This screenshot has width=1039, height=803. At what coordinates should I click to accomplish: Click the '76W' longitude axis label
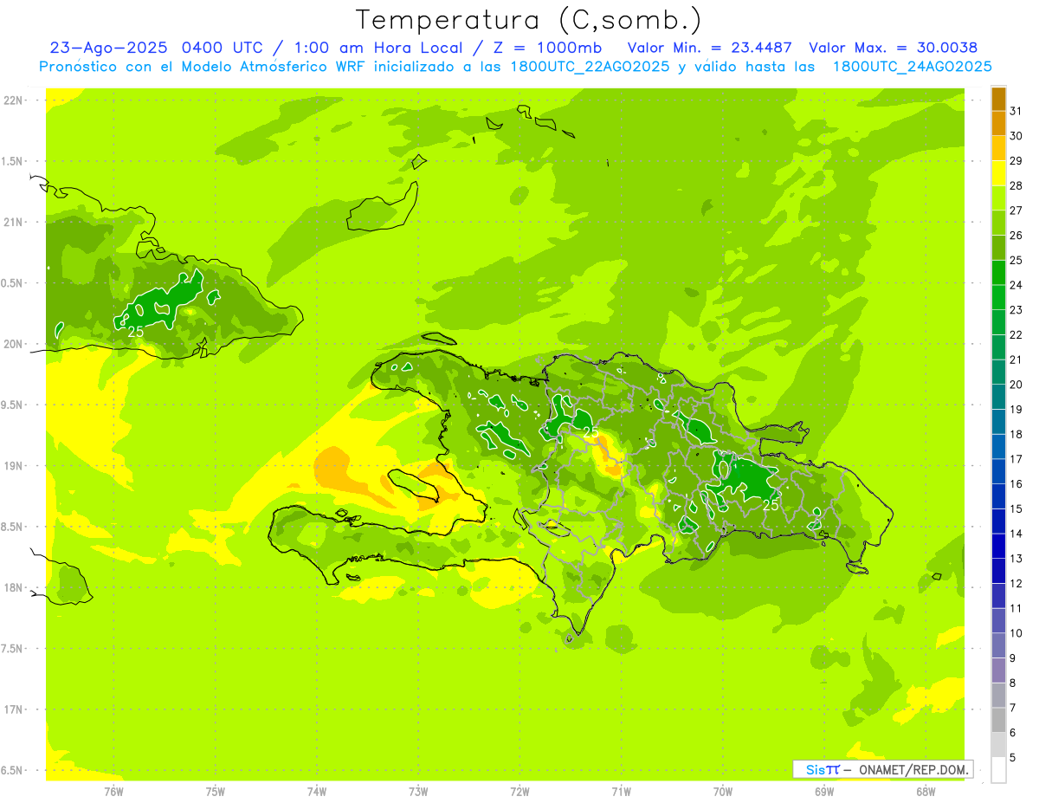point(113,791)
